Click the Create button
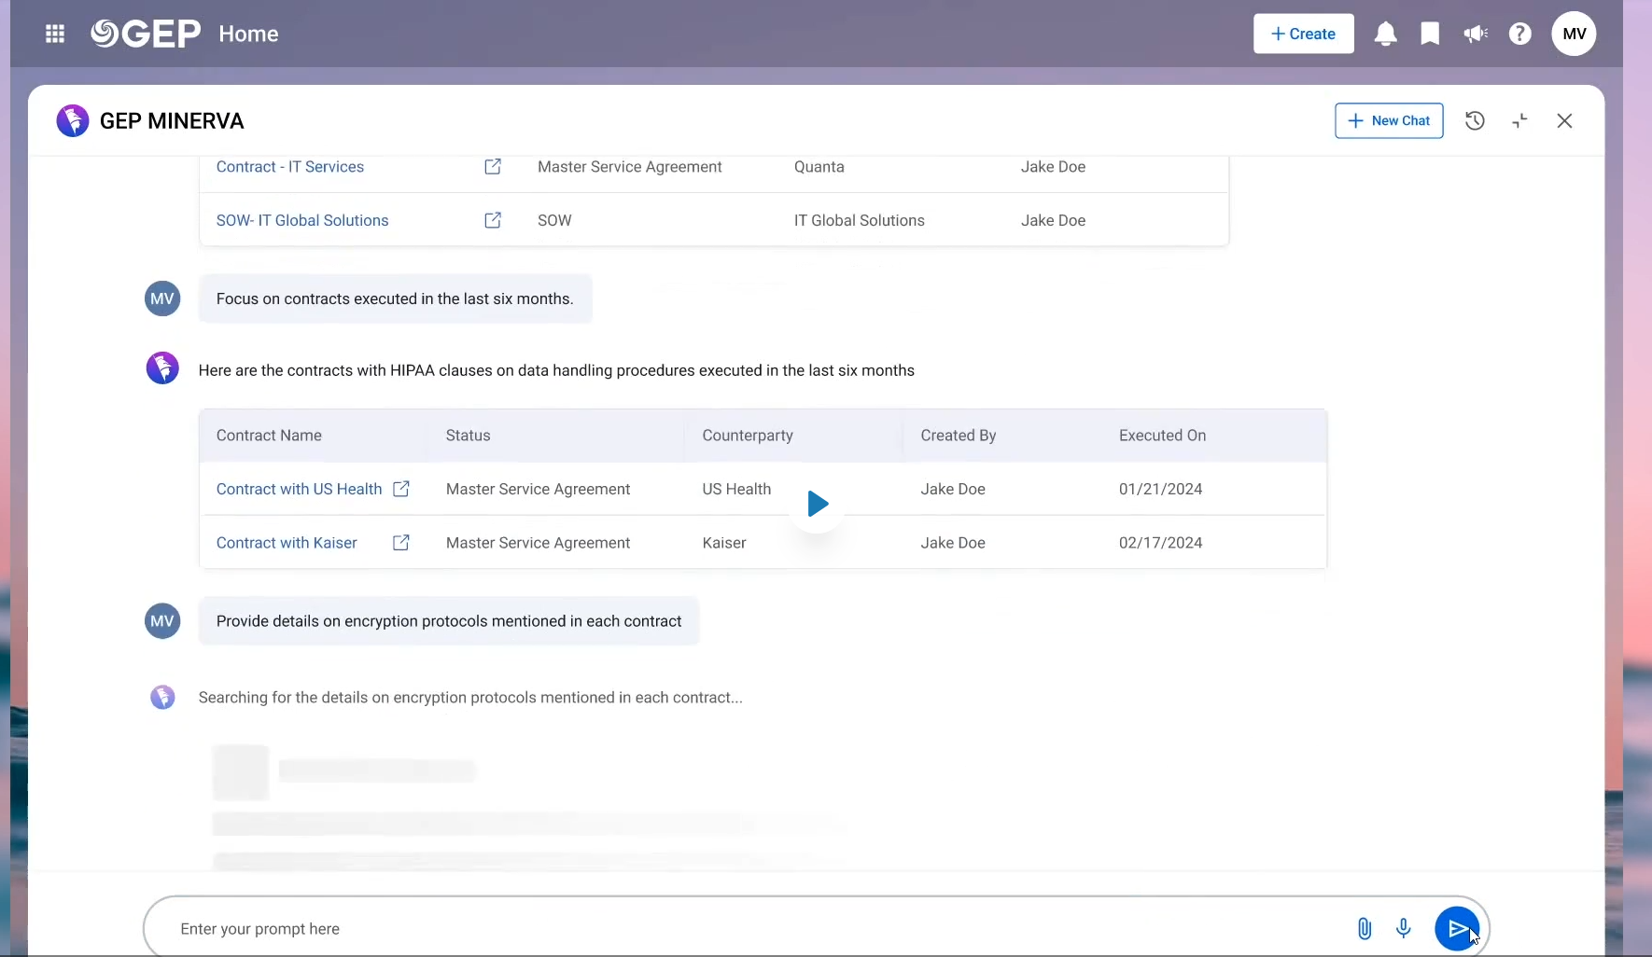Screen dimensions: 1652x957 click(x=1303, y=35)
